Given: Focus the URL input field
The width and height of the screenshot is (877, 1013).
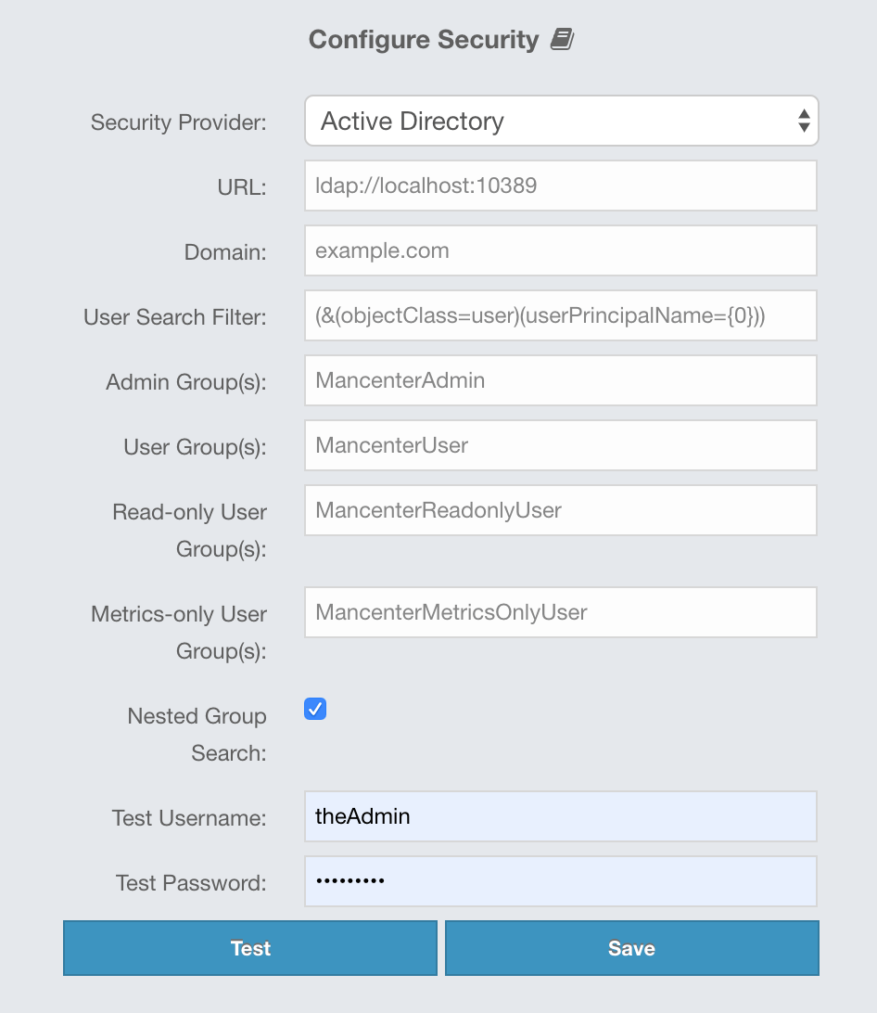Looking at the screenshot, I should tap(560, 186).
